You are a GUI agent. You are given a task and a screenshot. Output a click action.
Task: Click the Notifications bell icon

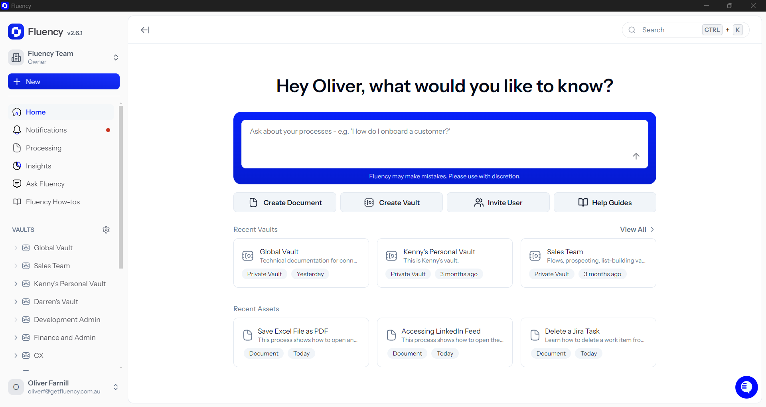(x=17, y=130)
